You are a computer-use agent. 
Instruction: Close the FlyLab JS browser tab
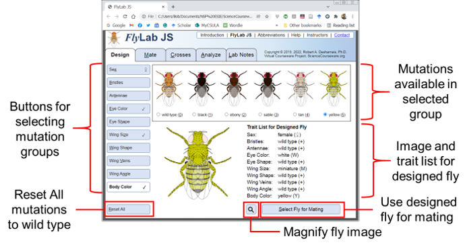coord(163,7)
